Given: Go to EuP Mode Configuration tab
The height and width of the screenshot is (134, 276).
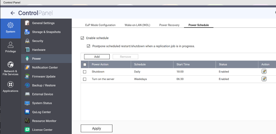Looking at the screenshot, I should pyautogui.click(x=100, y=25).
